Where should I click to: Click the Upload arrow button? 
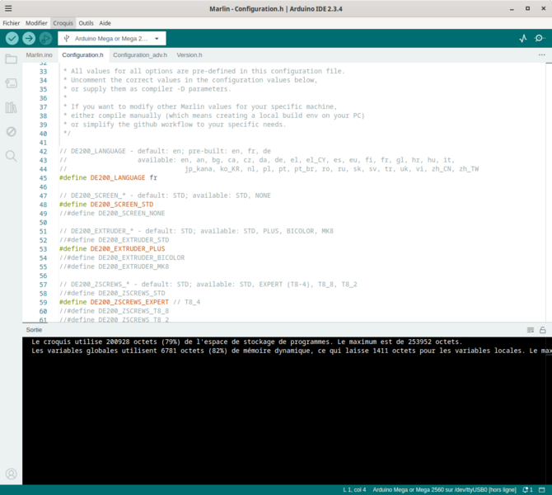(x=29, y=38)
